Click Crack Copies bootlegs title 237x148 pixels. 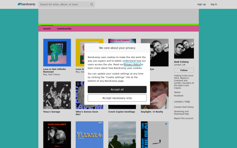tap(122, 112)
